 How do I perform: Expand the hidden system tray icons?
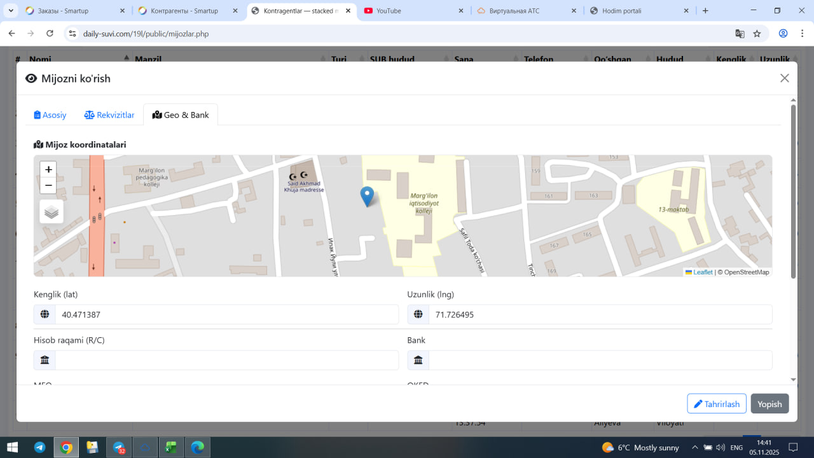click(694, 447)
